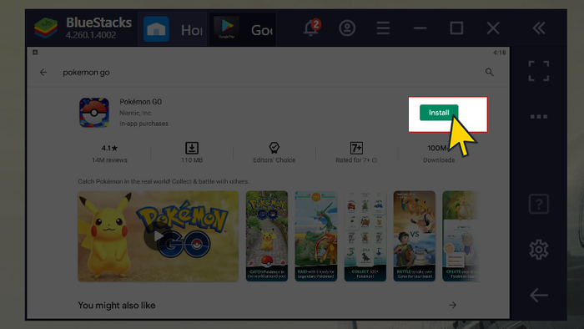Open the three-dots more options in sidebar

(539, 117)
